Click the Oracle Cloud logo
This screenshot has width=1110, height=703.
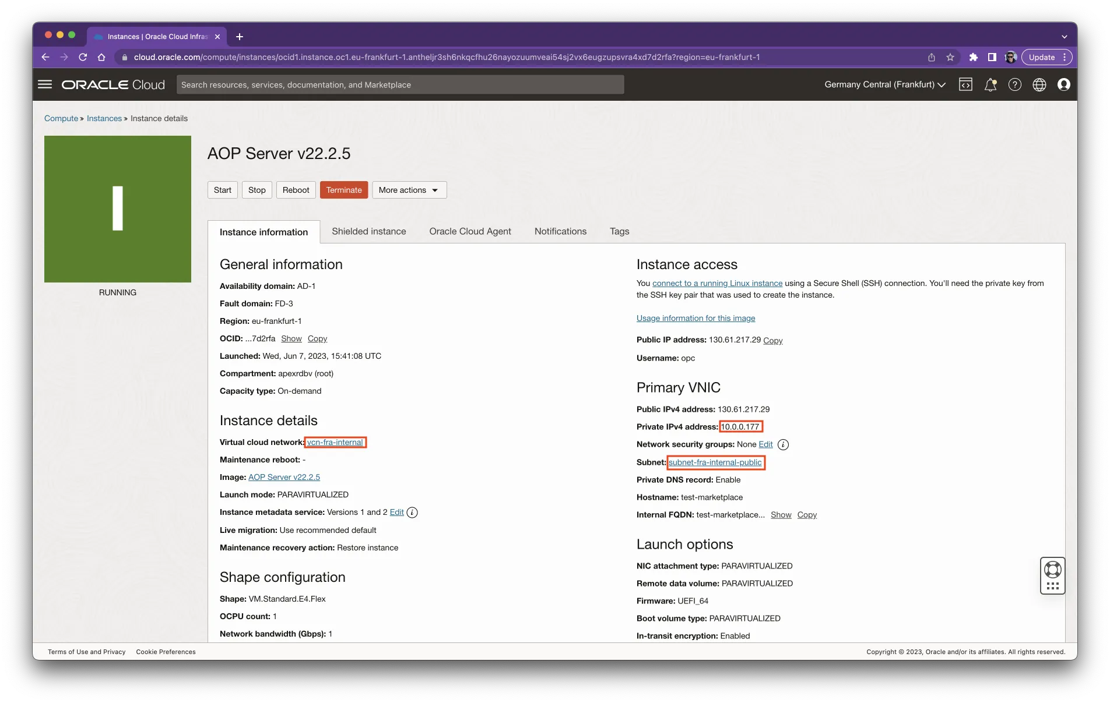coord(113,84)
